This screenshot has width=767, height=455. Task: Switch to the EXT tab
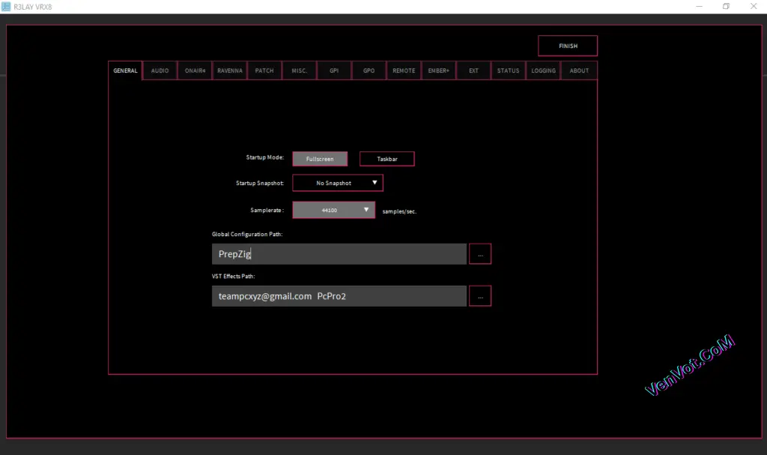tap(473, 70)
